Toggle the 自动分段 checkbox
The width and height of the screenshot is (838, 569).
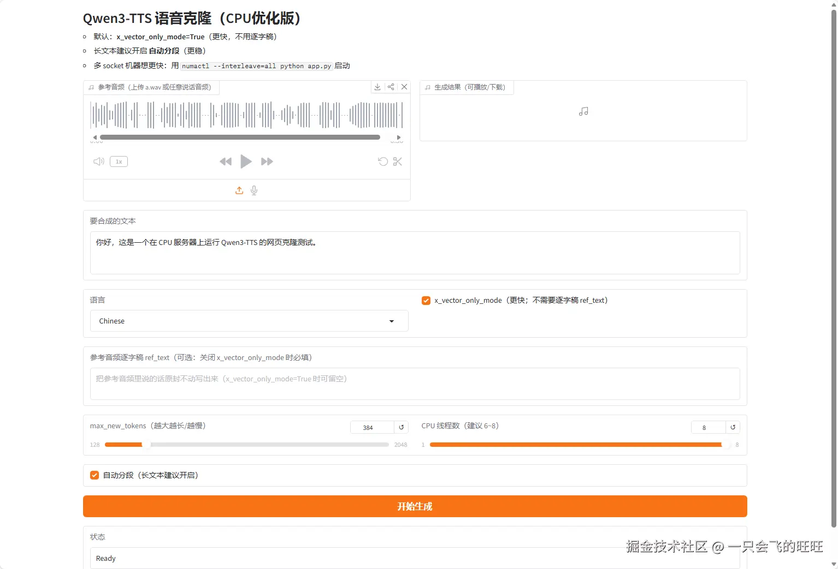point(95,475)
